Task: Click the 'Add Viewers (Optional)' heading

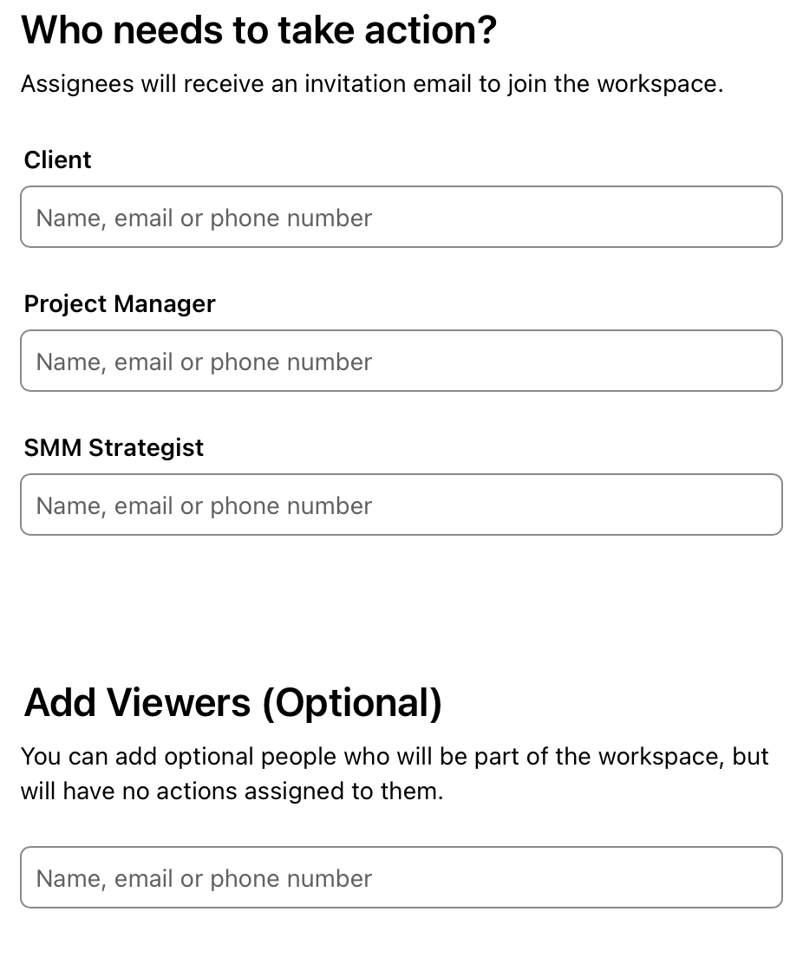Action: (232, 702)
